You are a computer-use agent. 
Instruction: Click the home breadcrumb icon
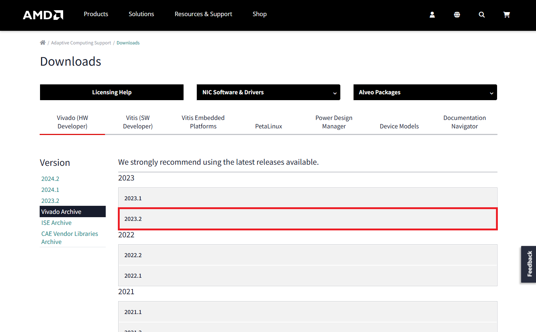[43, 43]
